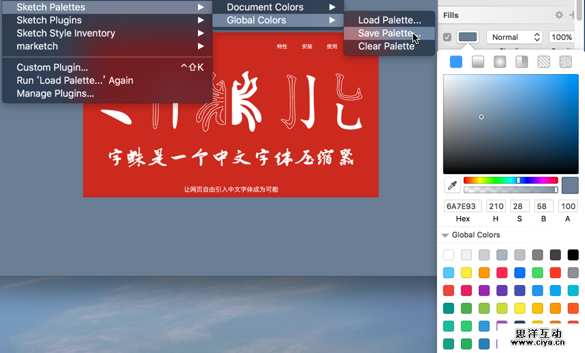Screen dimensions: 585x353
Task: Click the hue spectrum slider
Action: pos(510,180)
